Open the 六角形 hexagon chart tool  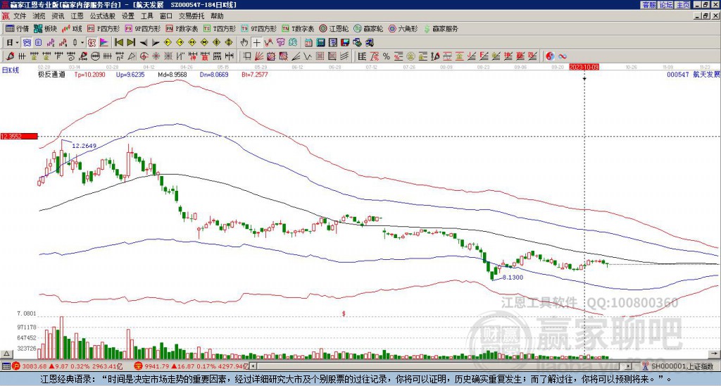[x=403, y=28]
